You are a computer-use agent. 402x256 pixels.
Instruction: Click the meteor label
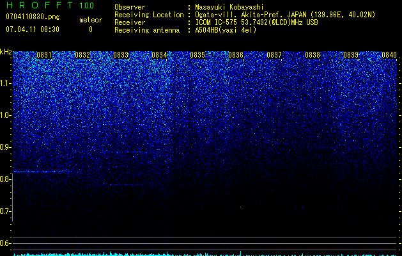tap(91, 20)
